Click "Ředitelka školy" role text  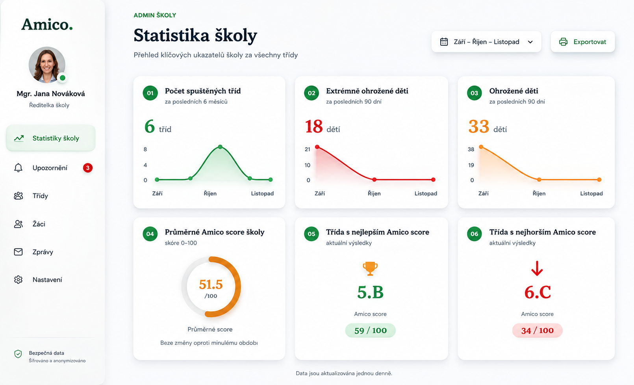[49, 105]
